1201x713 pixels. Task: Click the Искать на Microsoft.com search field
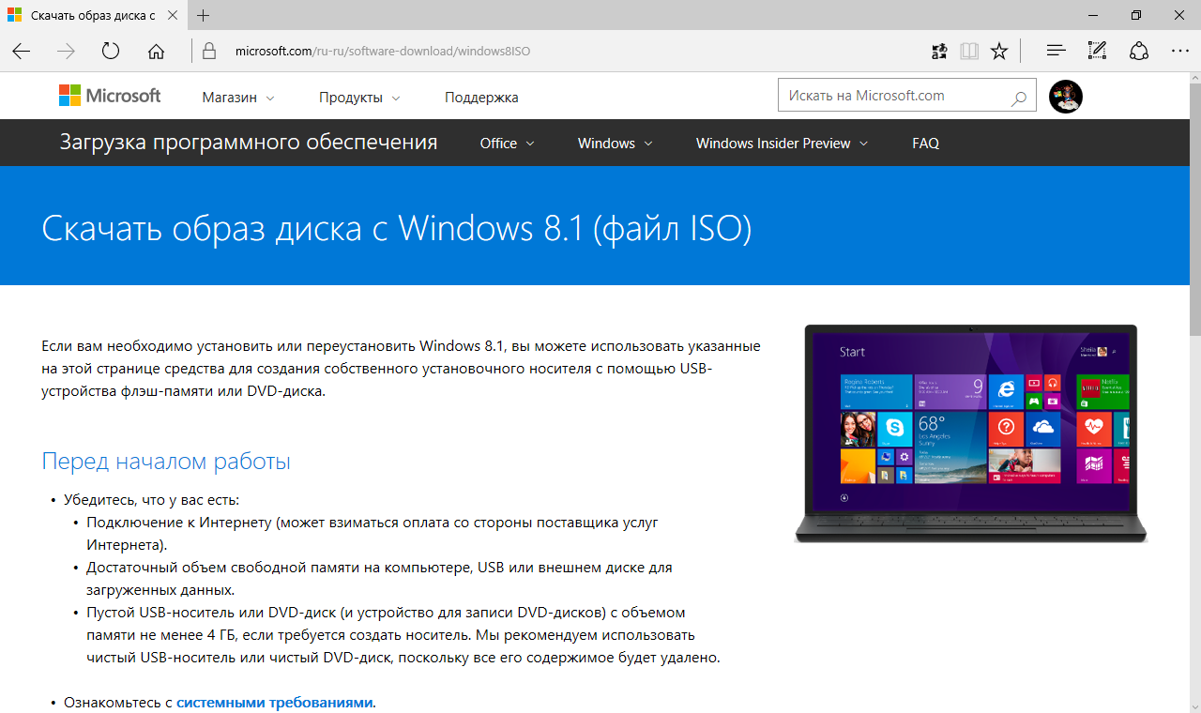pyautogui.click(x=891, y=96)
